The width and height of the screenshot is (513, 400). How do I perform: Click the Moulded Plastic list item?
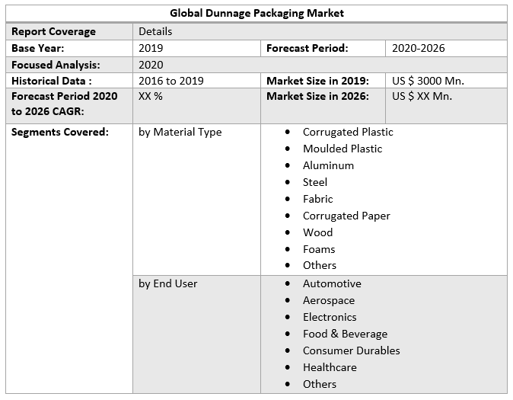tap(343, 149)
